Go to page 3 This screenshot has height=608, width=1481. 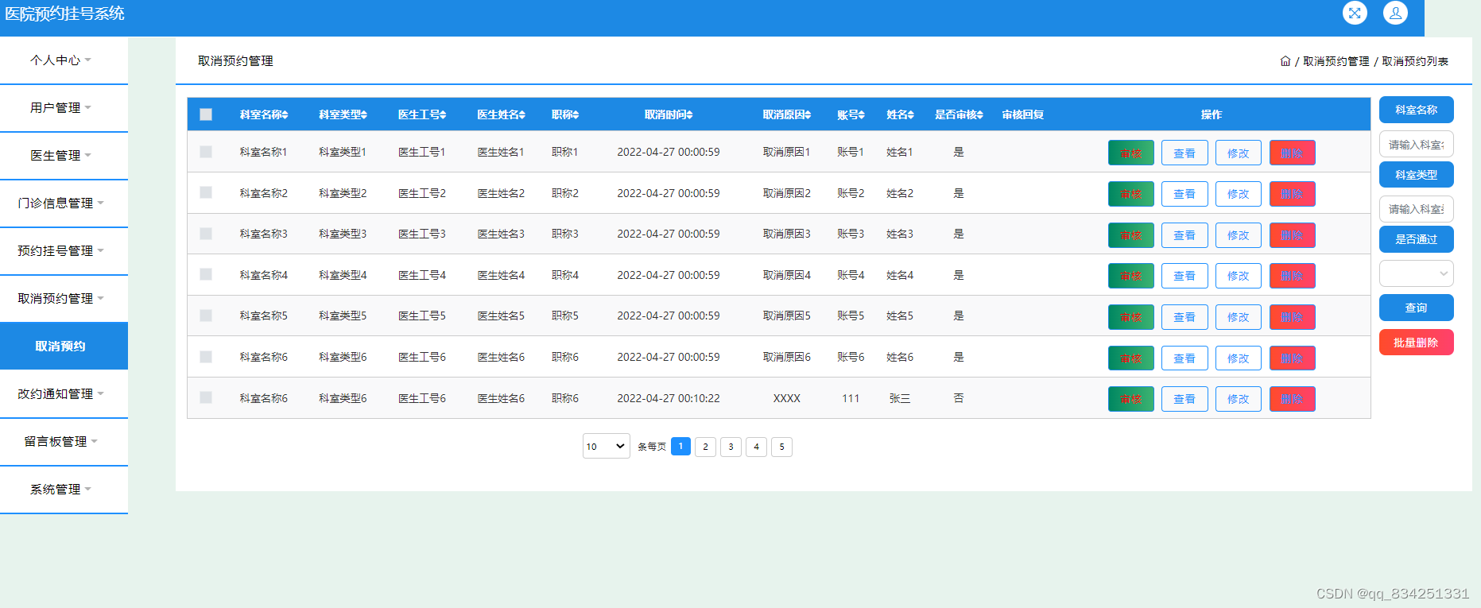tap(731, 447)
